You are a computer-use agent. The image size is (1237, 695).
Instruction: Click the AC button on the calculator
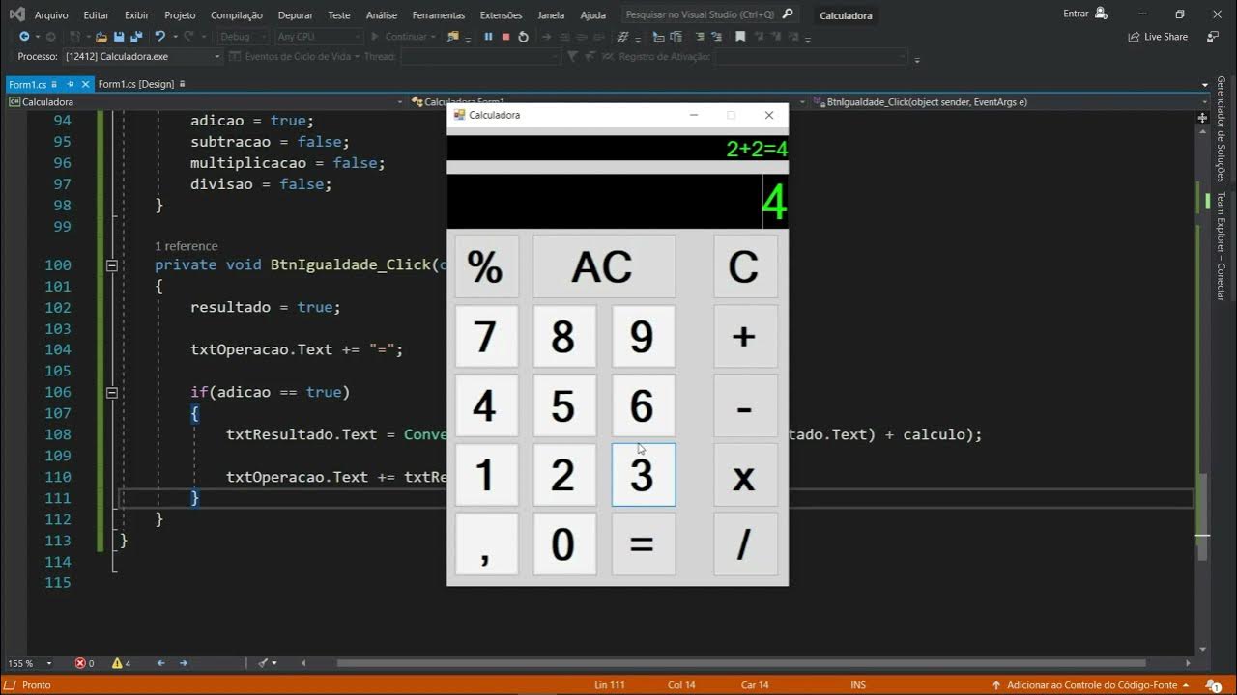coord(603,266)
